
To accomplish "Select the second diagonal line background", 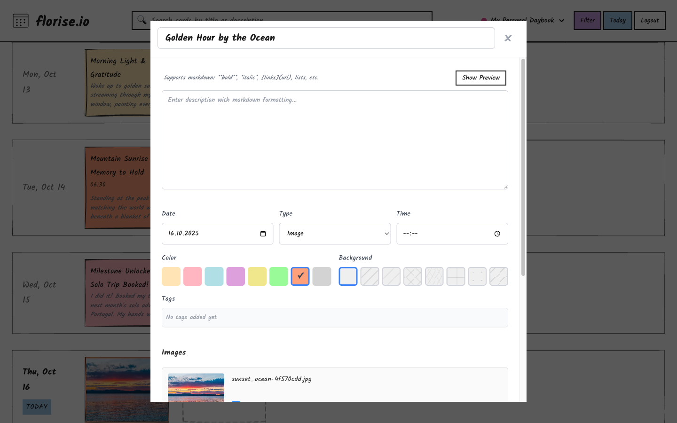I will pos(391,276).
